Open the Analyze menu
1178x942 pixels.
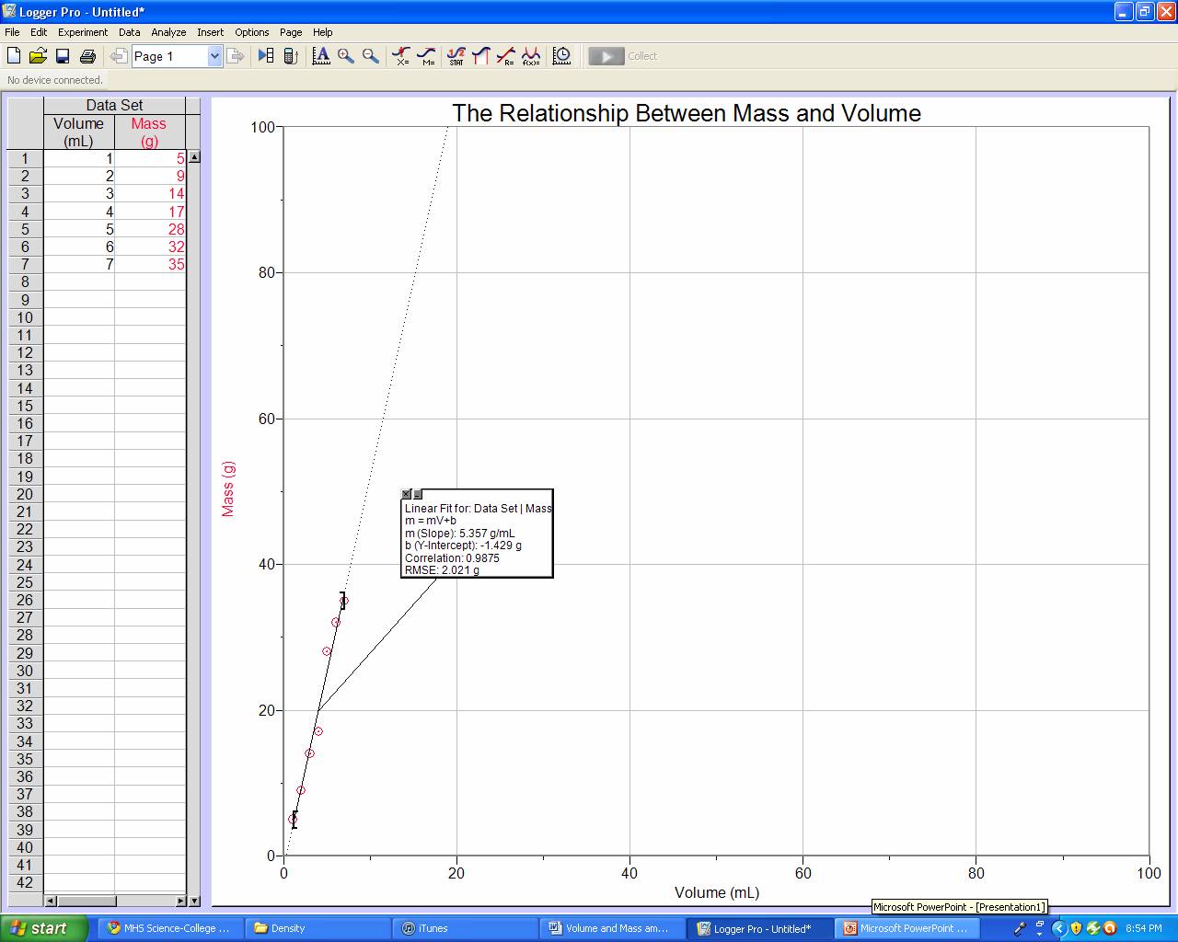point(168,32)
